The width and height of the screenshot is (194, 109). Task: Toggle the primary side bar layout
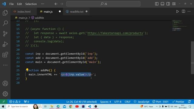click(x=157, y=4)
